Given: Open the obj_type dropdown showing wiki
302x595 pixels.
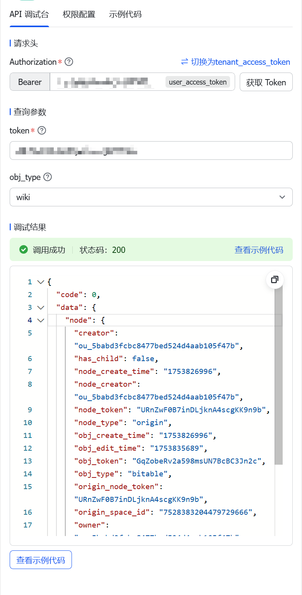Looking at the screenshot, I should point(151,197).
